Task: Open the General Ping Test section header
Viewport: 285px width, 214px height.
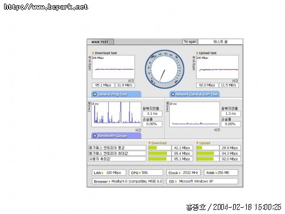Action: pos(116,94)
